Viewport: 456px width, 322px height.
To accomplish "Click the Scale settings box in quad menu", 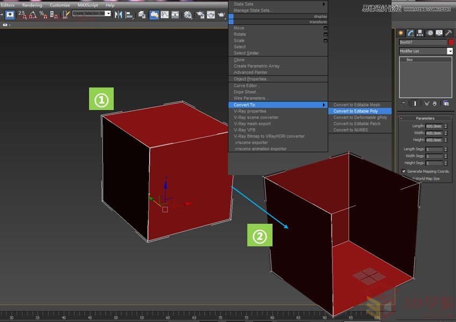I will point(326,40).
